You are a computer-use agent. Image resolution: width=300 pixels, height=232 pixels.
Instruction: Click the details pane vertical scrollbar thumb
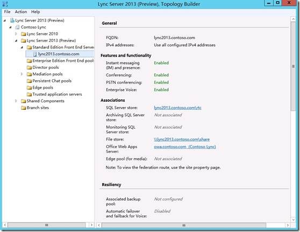293,66
